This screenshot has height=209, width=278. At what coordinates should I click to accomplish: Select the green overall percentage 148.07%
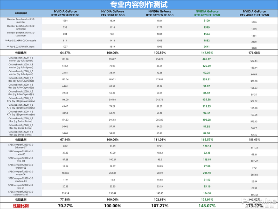(x=207, y=206)
